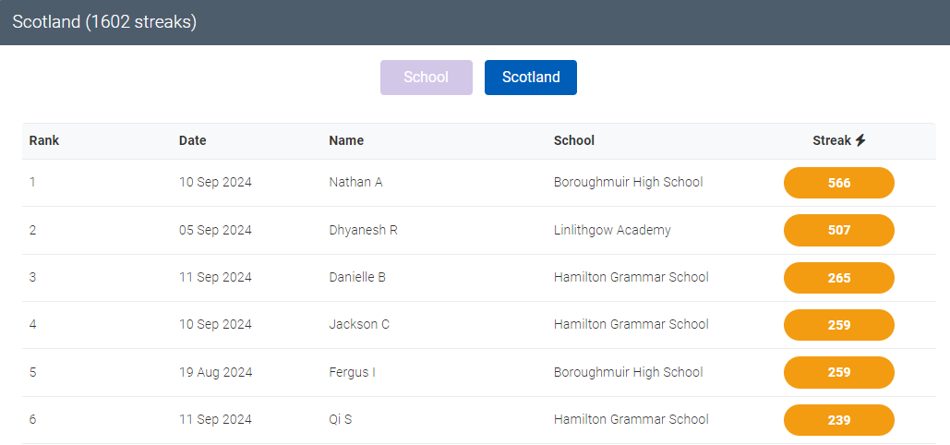Image resolution: width=950 pixels, height=445 pixels.
Task: Click the lightning bolt icon beside Streak
Action: click(860, 140)
